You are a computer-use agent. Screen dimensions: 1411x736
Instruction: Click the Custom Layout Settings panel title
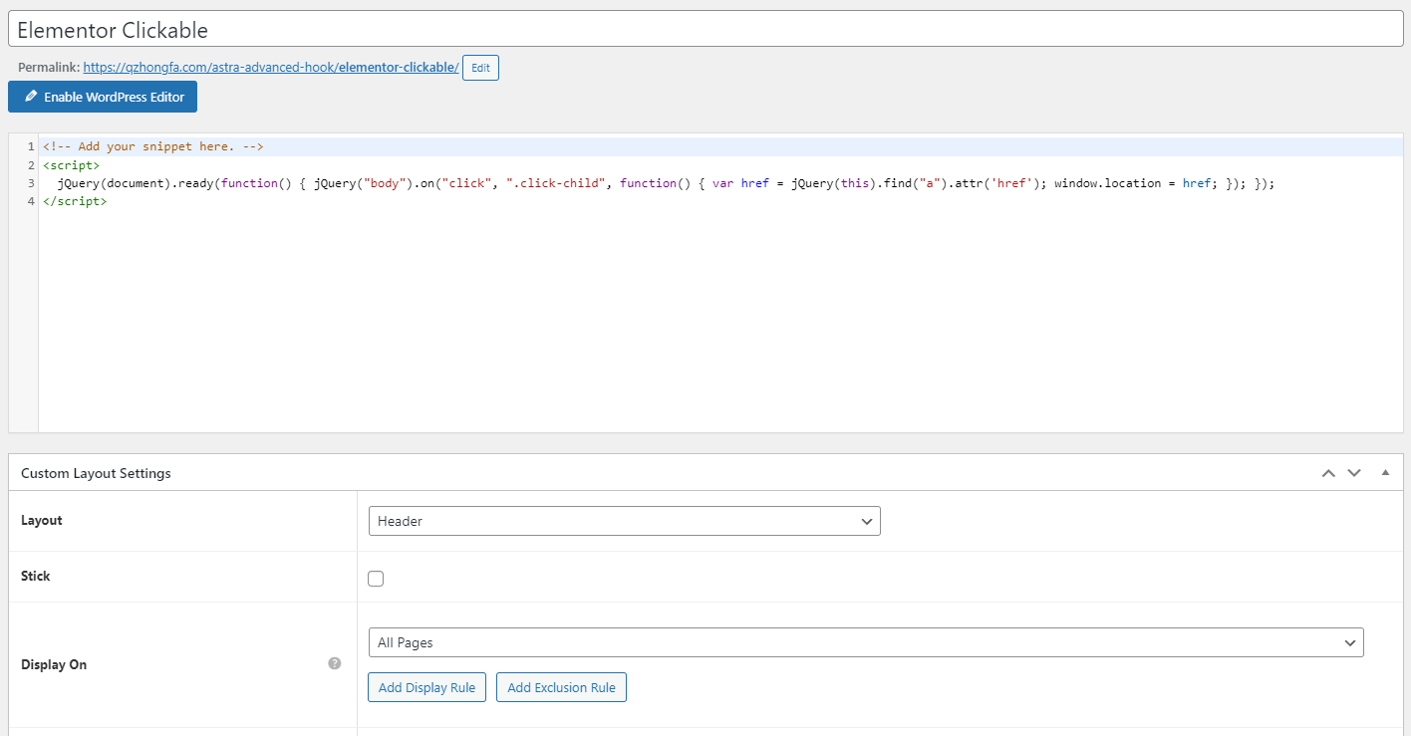96,473
